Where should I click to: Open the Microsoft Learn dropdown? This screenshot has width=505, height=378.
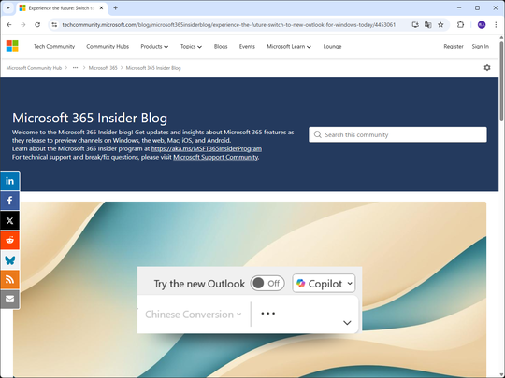point(289,47)
